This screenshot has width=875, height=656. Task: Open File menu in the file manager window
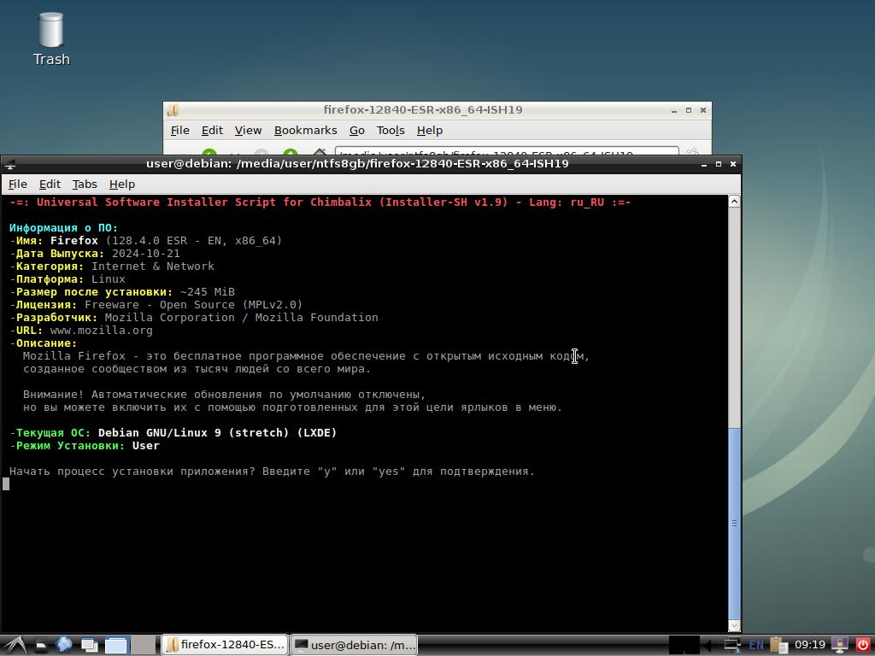179,130
